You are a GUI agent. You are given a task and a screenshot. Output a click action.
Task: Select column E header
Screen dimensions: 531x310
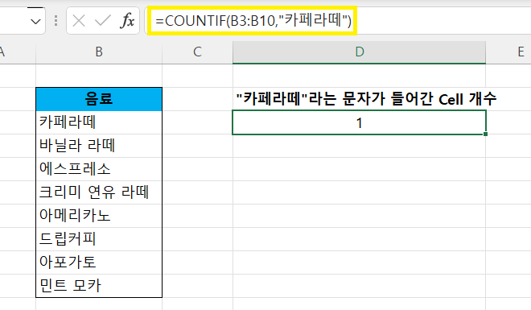click(x=521, y=52)
